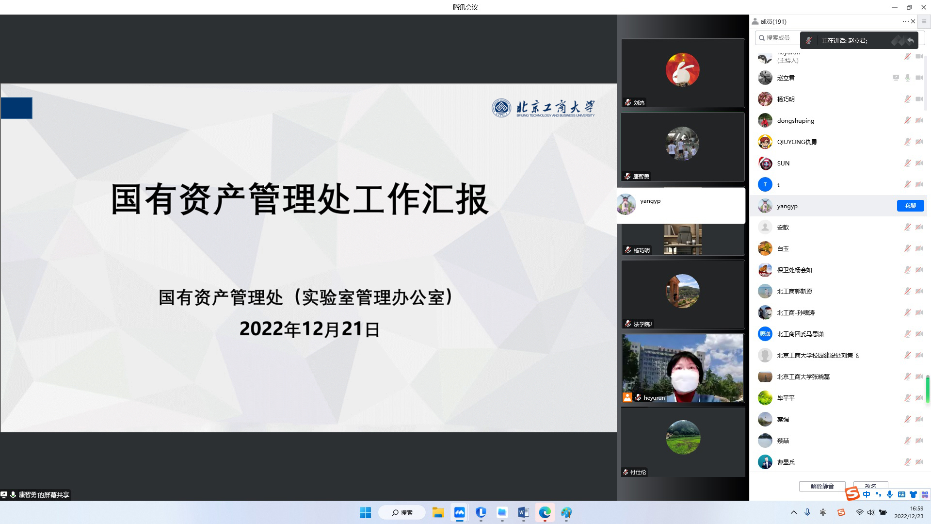This screenshot has width=931, height=524.
Task: Click 杨巧明's camera icon in list
Action: click(x=919, y=99)
